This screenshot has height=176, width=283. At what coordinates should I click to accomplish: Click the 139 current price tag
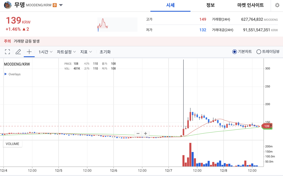[266, 126]
